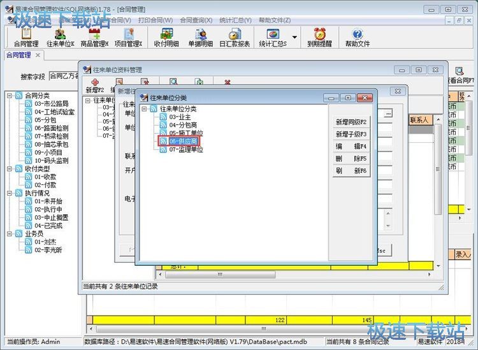478x350 pixels.
Task: Click horizontal scrollbar thumb in 往来单位资料管理 window
Action: pos(220,274)
